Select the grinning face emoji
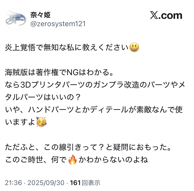 pyautogui.click(x=134, y=47)
